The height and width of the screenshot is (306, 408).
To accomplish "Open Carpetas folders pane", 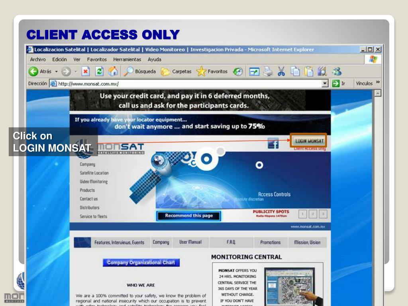I will [x=176, y=71].
